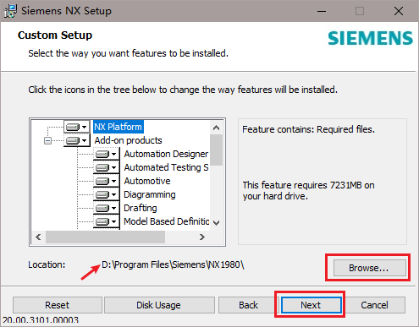This screenshot has width=419, height=327.
Task: Minimize the Siemens NX Setup window
Action: pyautogui.click(x=322, y=11)
